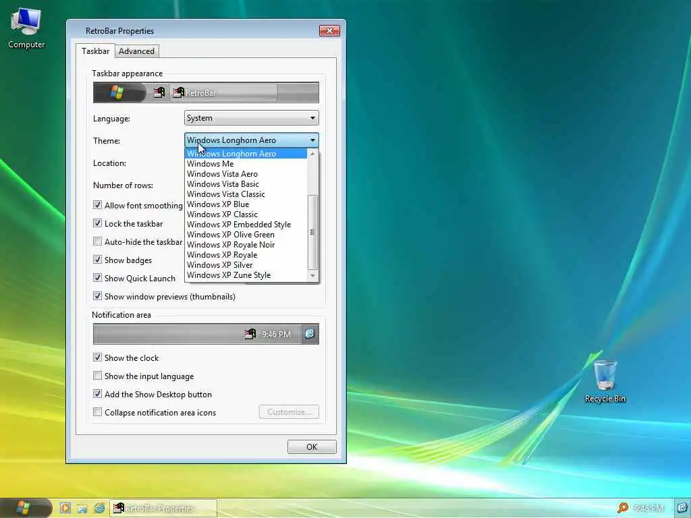This screenshot has height=518, width=691.
Task: Close the RetroBar Properties dialog
Action: (x=329, y=31)
